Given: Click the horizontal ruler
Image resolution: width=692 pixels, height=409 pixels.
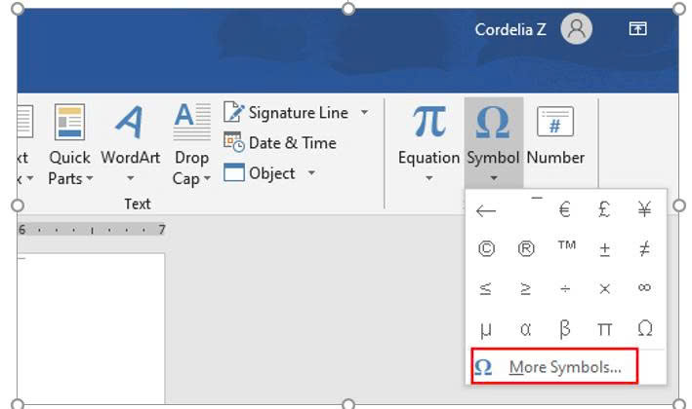Looking at the screenshot, I should (x=90, y=231).
